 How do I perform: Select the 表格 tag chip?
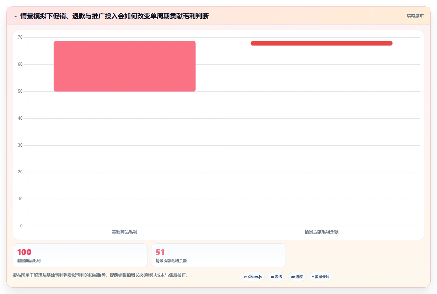(276, 277)
